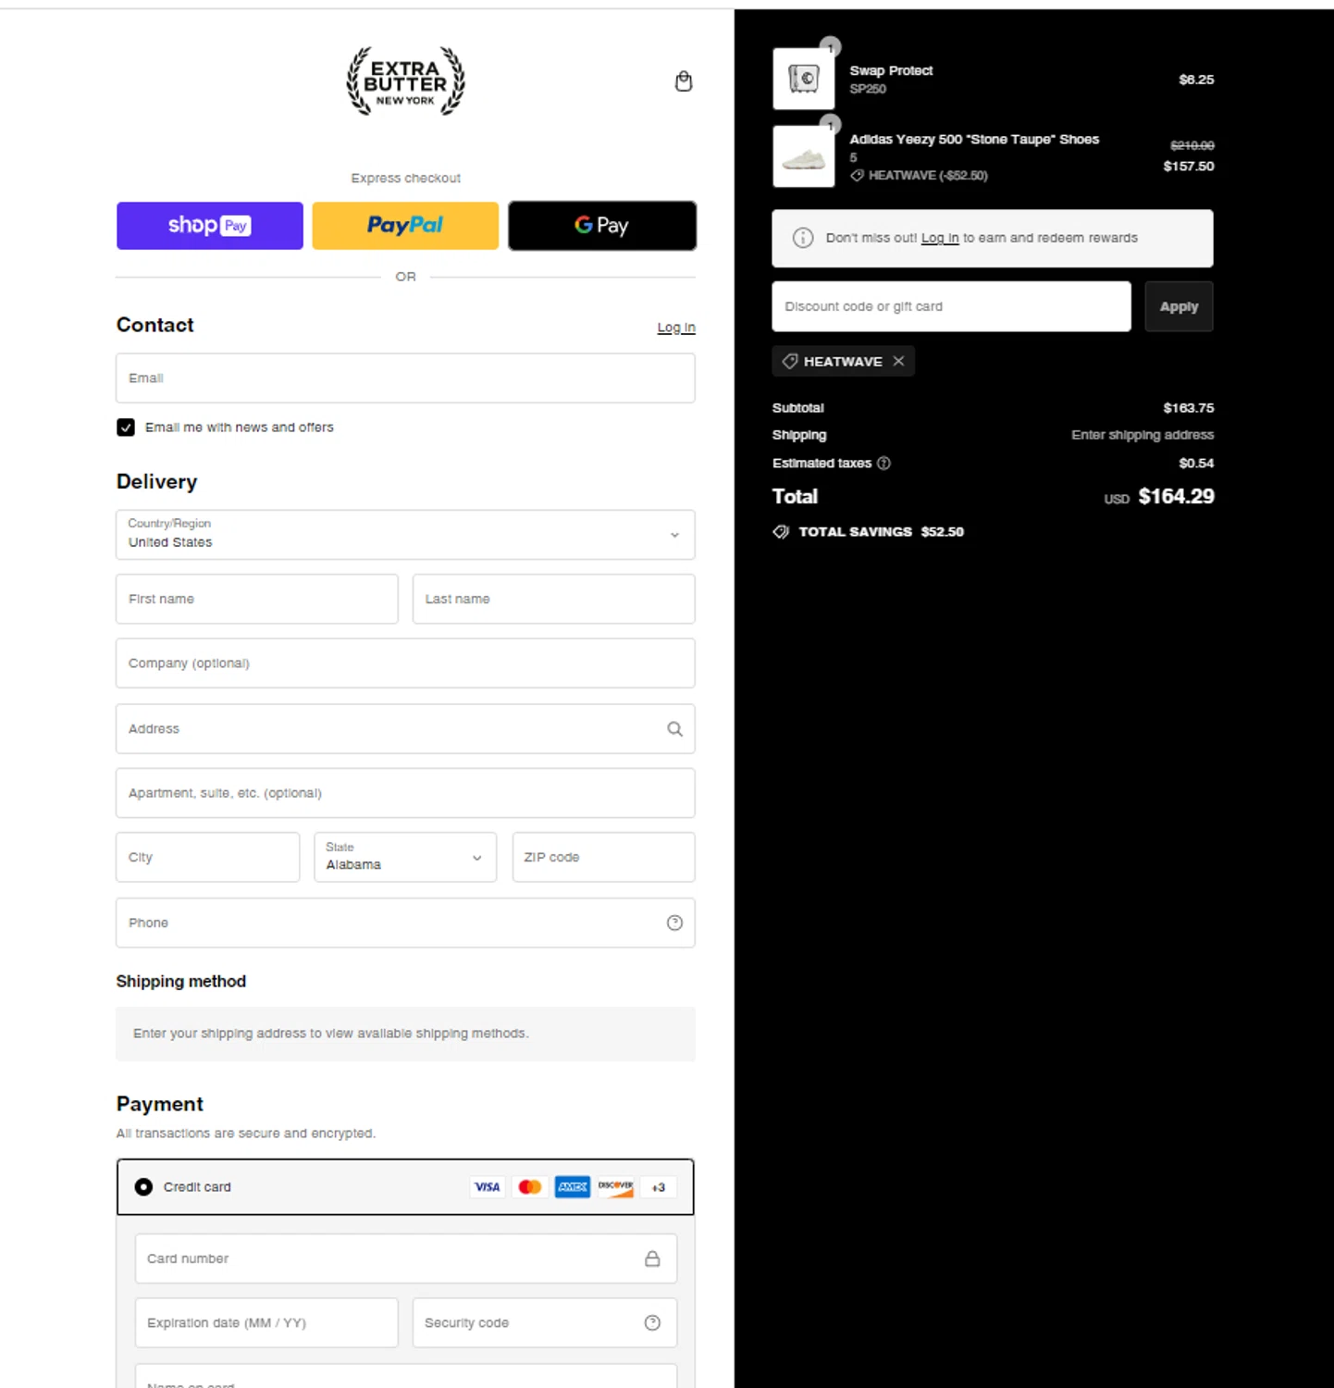The width and height of the screenshot is (1334, 1388).
Task: Focus the Security code field
Action: pyautogui.click(x=545, y=1323)
